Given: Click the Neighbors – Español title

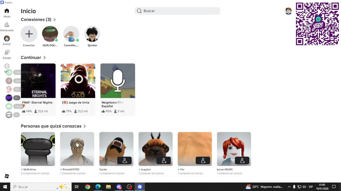Looking at the screenshot, I should coord(112,104).
